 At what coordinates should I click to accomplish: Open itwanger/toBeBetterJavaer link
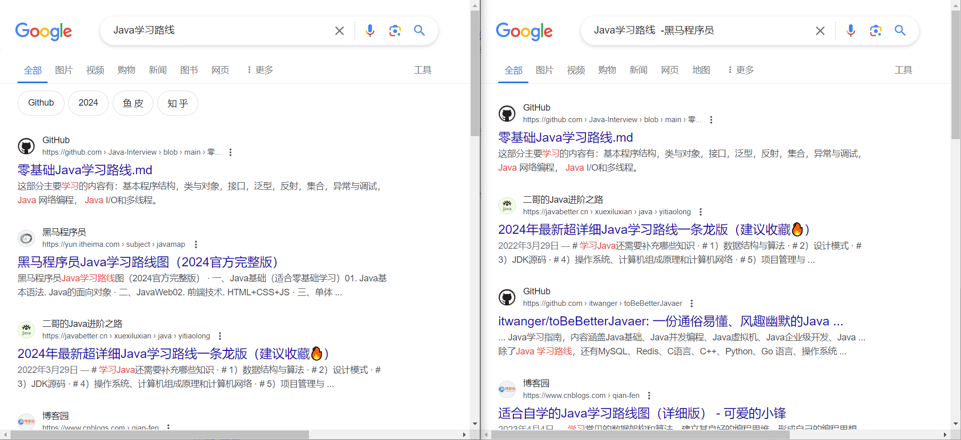coord(671,321)
